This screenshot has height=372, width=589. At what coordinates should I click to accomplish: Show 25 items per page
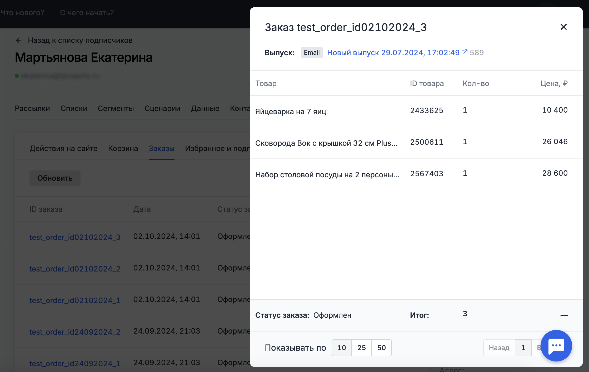[x=362, y=348]
